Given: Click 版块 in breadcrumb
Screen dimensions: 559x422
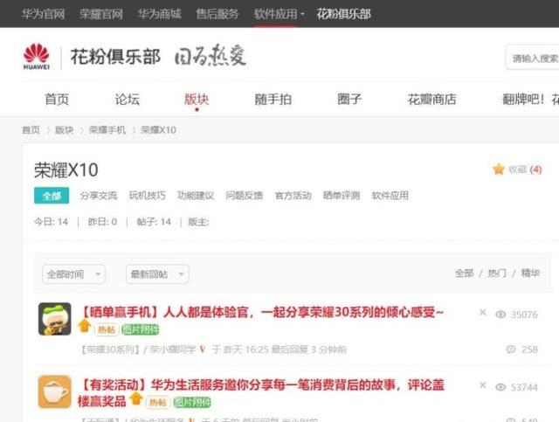Looking at the screenshot, I should point(64,130).
